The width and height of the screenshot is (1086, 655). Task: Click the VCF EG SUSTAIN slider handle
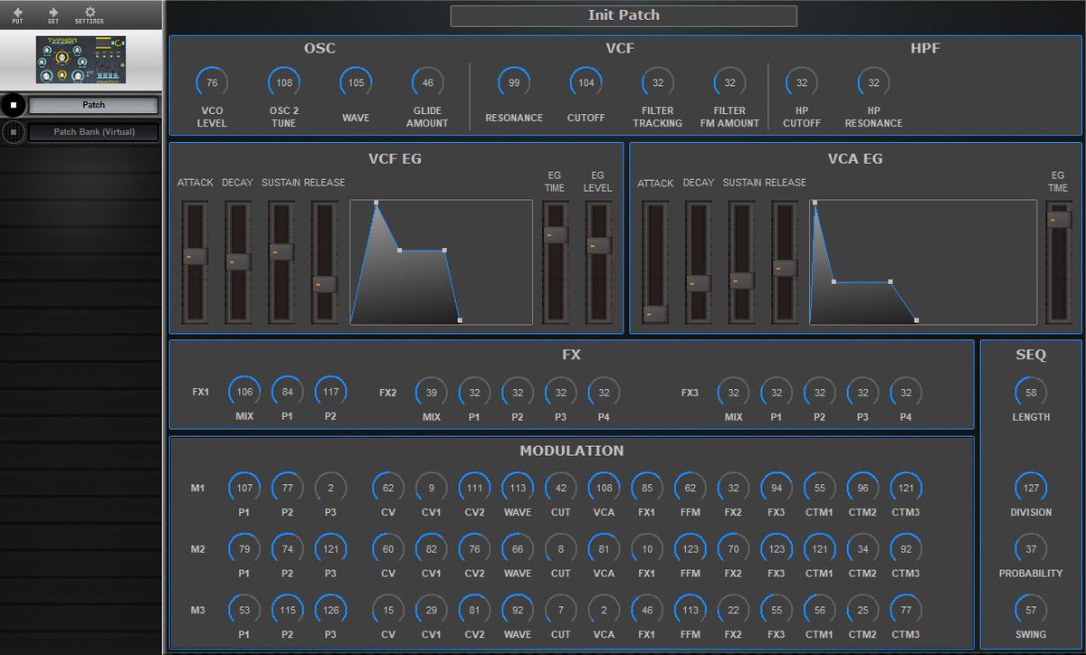click(281, 252)
